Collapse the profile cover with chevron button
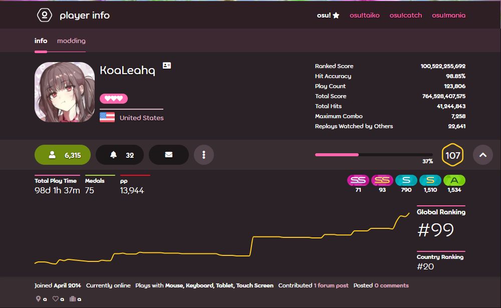This screenshot has height=308, width=501. click(x=482, y=155)
